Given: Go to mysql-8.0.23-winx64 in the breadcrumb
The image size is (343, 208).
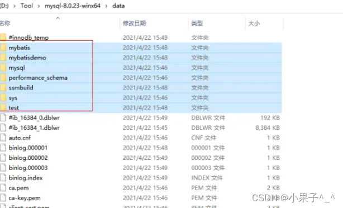Looking at the screenshot, I should [x=73, y=6].
